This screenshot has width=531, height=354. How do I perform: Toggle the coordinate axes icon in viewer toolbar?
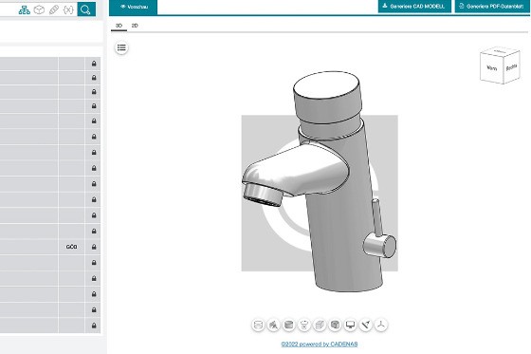(x=381, y=325)
